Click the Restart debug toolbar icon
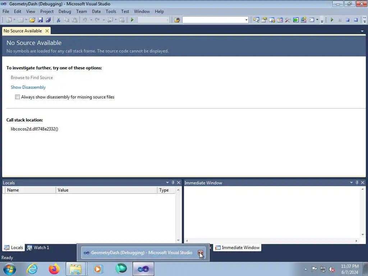The height and width of the screenshot is (276, 368). point(356,20)
